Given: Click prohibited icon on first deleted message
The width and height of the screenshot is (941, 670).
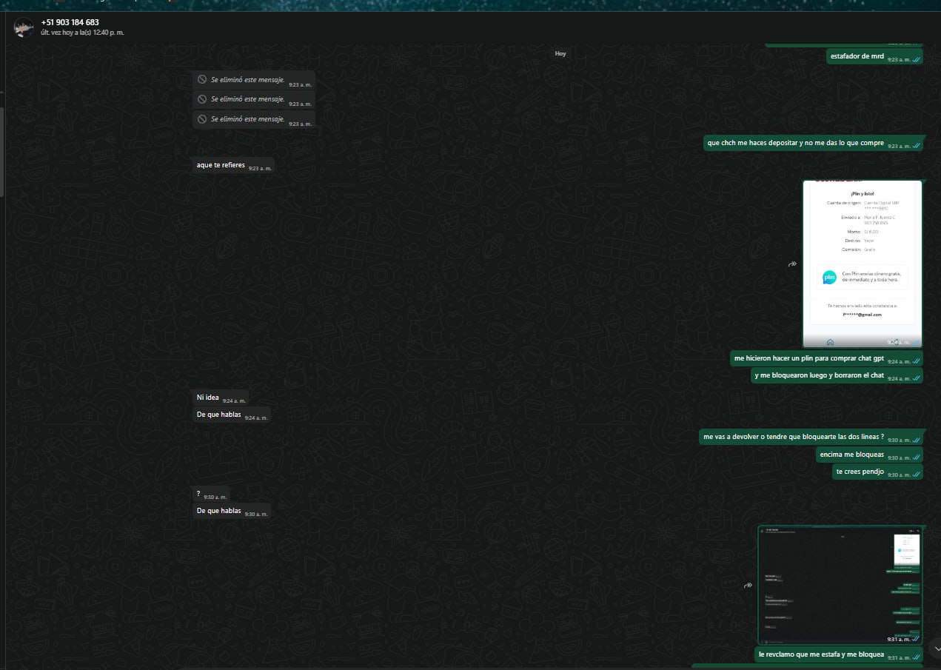Looking at the screenshot, I should click(201, 79).
